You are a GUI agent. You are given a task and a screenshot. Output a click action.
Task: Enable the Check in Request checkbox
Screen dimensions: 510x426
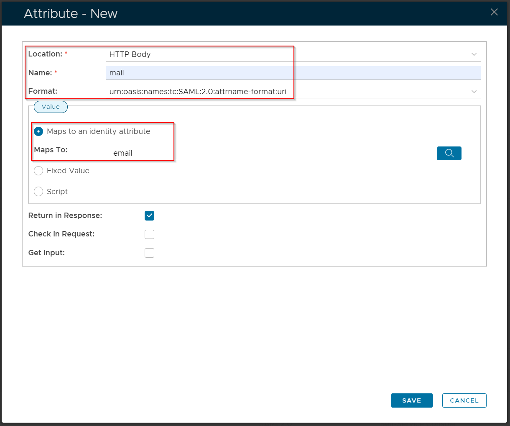[149, 234]
